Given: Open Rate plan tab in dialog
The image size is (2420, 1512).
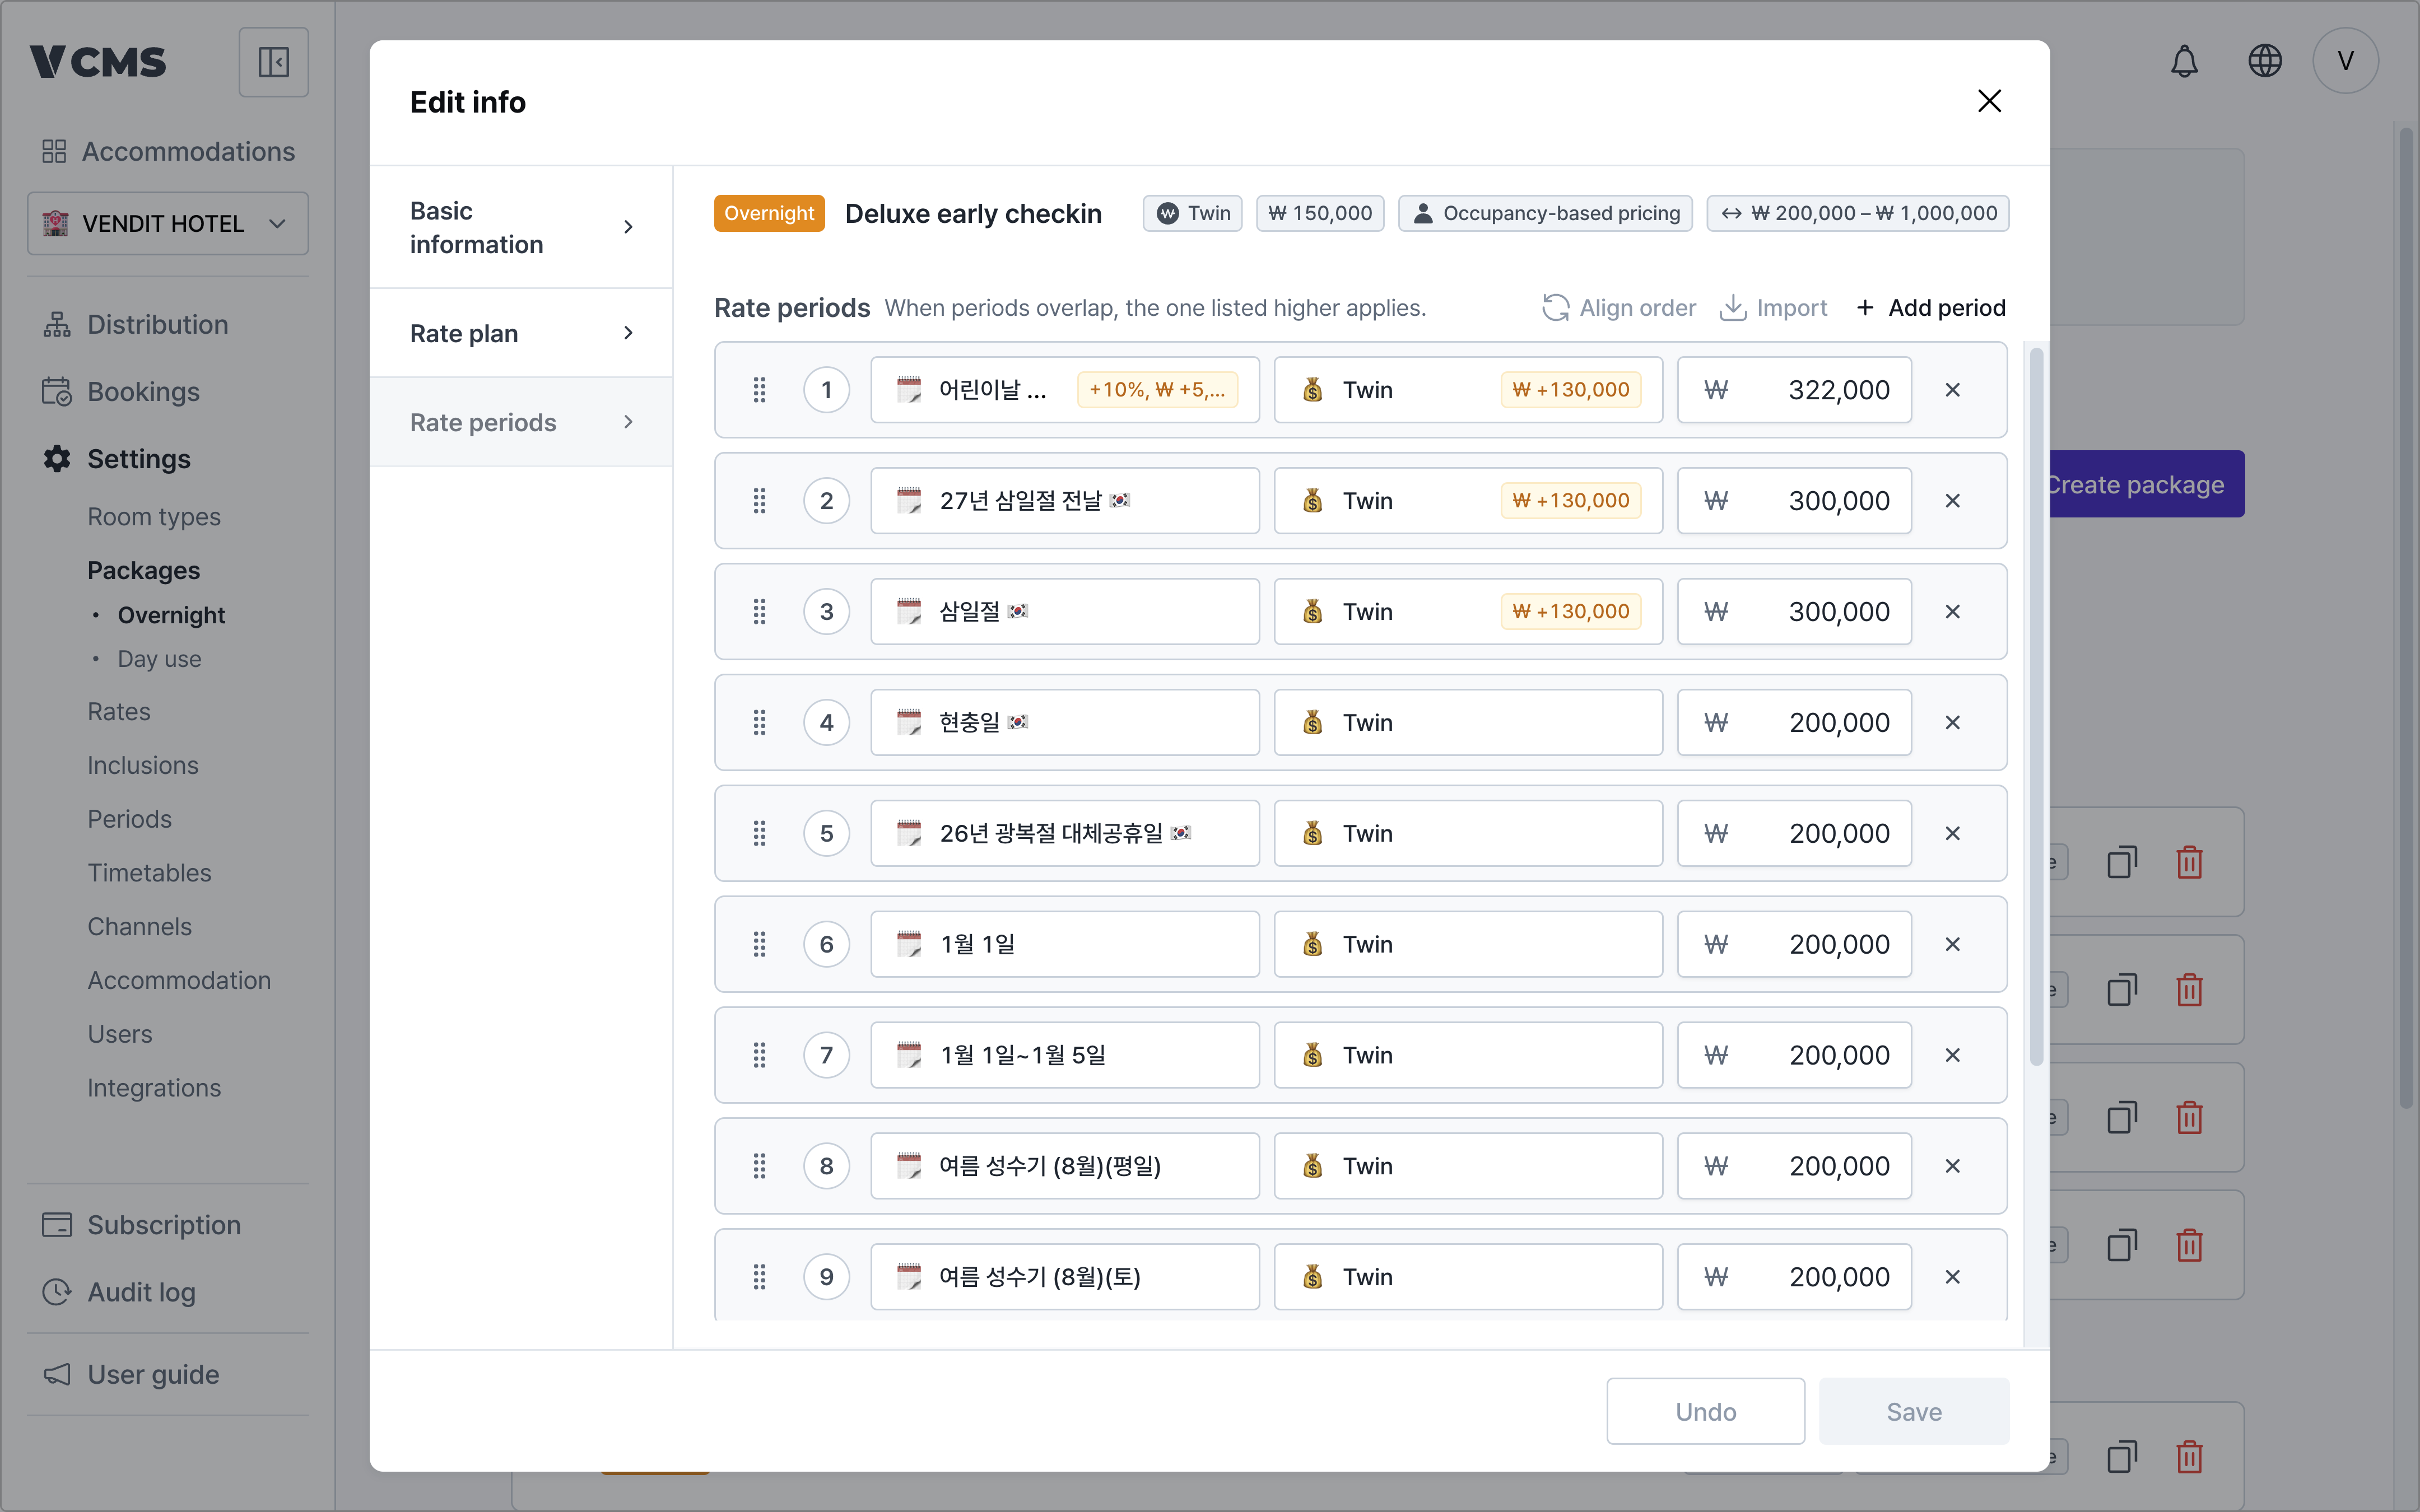Looking at the screenshot, I should click(x=521, y=333).
